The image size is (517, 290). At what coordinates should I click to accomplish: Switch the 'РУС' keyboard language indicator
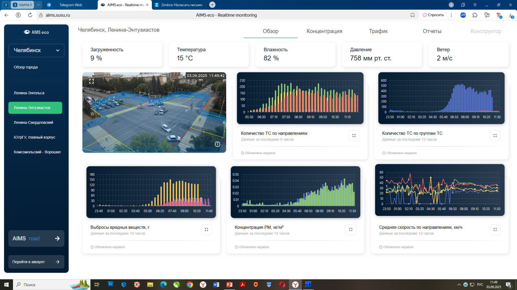tap(480, 285)
